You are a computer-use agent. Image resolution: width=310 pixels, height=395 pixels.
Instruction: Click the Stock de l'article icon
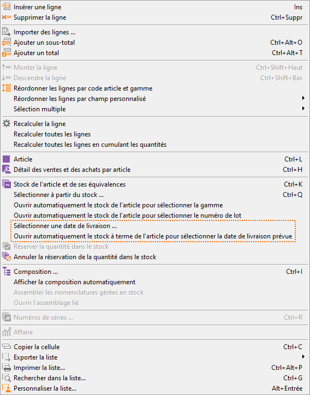7,184
